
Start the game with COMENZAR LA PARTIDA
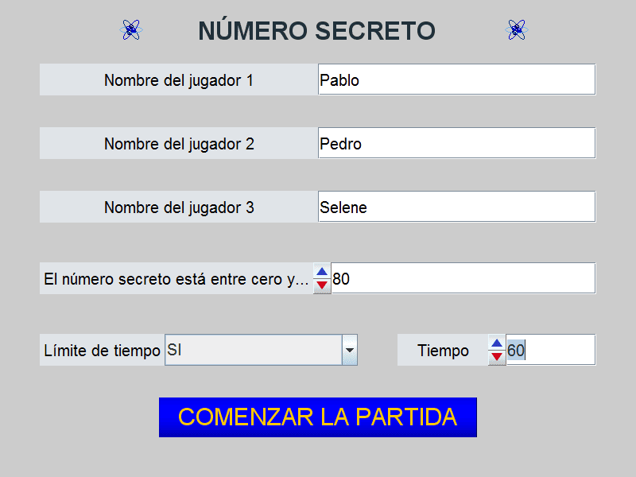click(318, 417)
